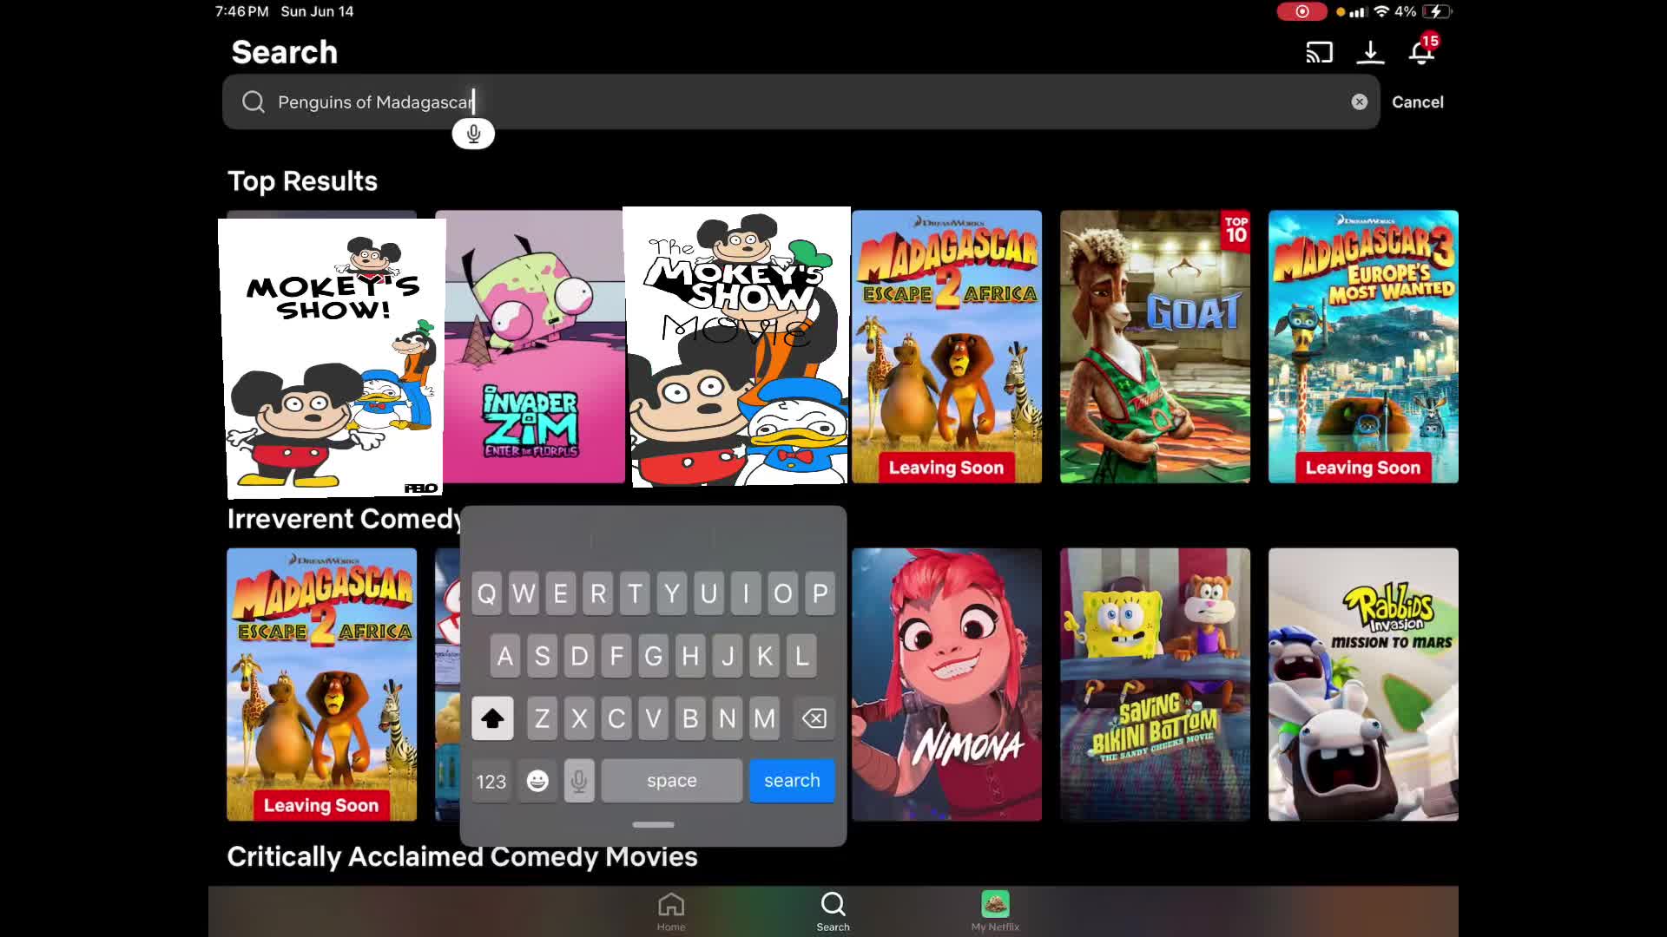Tap the Y key

click(672, 593)
